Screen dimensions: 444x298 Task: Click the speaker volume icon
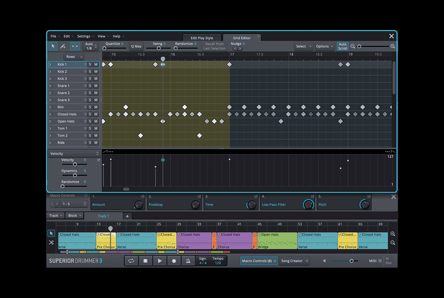point(324,261)
